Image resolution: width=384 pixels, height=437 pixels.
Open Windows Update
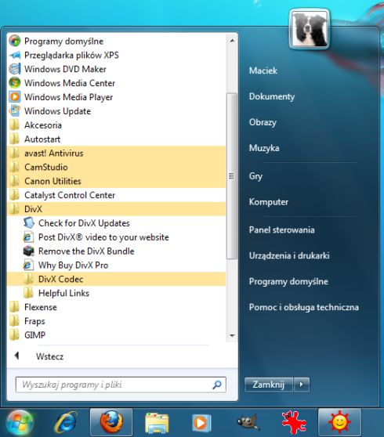pyautogui.click(x=116, y=111)
